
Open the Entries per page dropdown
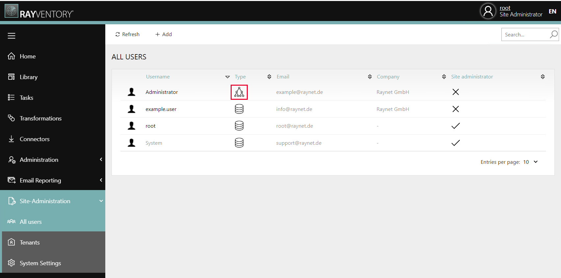530,162
